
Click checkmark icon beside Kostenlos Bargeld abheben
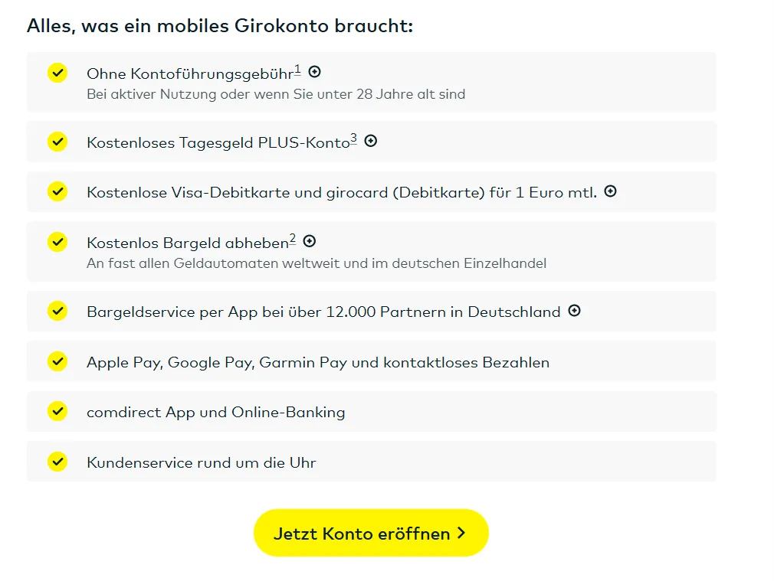click(57, 242)
